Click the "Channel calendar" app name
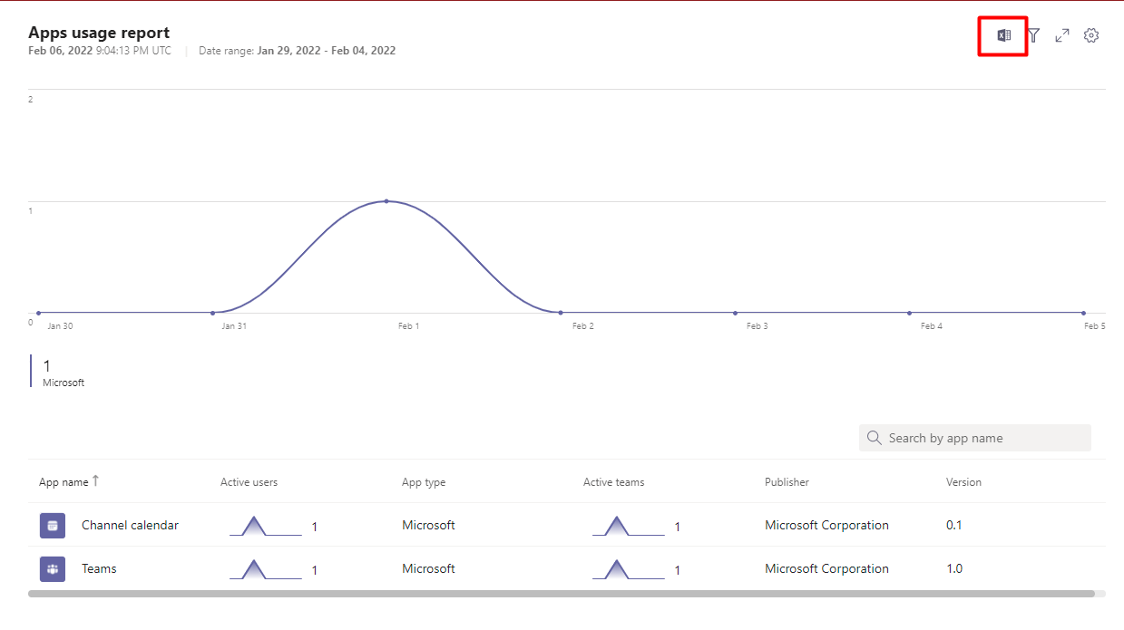The width and height of the screenshot is (1124, 630). 130,526
